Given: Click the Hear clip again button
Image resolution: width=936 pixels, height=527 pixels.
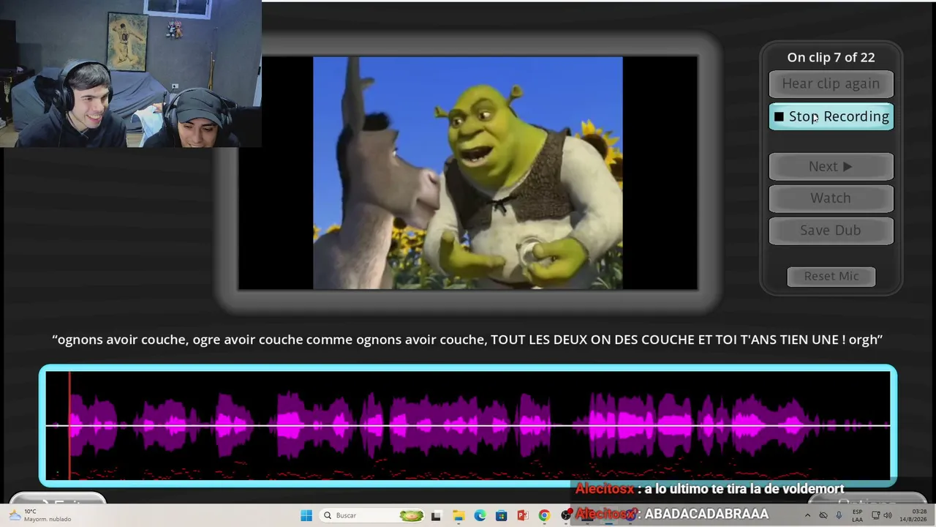Looking at the screenshot, I should tap(831, 83).
